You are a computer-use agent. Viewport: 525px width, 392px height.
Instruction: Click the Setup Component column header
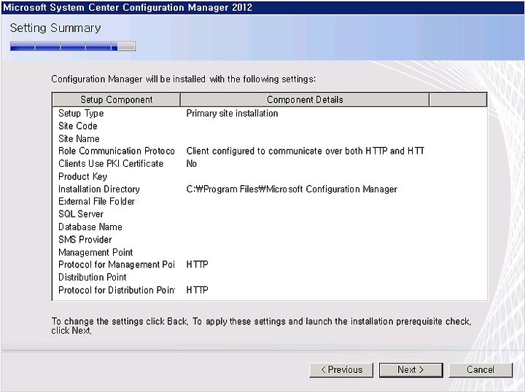click(x=117, y=100)
